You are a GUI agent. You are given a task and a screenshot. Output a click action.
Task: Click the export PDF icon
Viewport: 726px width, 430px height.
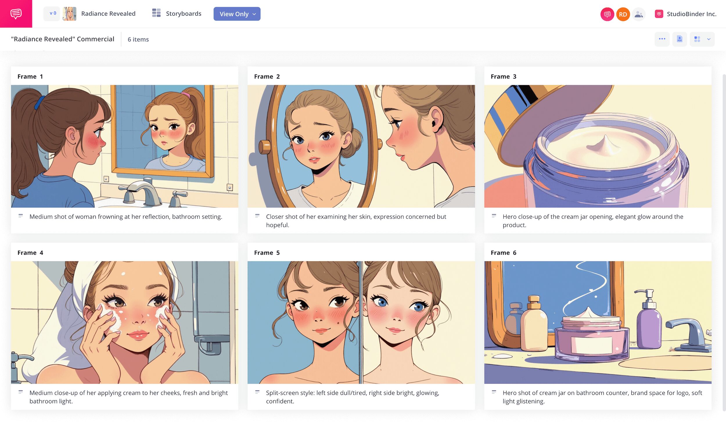[679, 39]
